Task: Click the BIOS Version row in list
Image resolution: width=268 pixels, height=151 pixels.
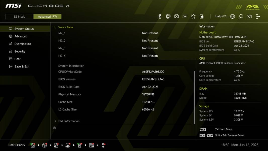Action: coord(123,79)
